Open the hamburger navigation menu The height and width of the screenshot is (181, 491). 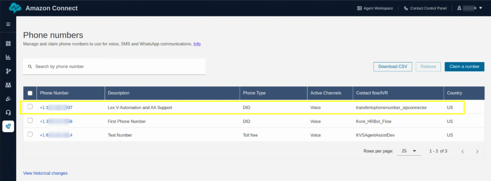click(x=8, y=24)
